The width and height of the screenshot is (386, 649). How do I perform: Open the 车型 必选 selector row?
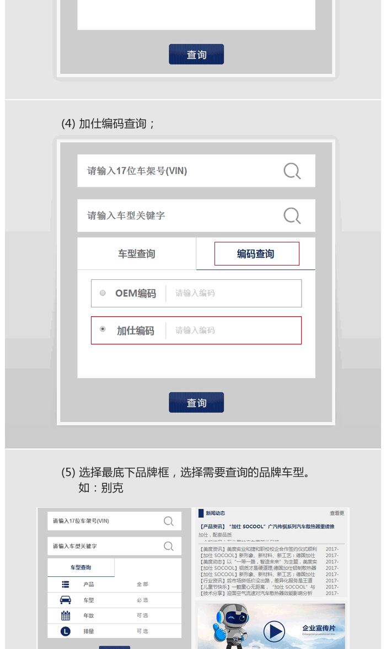click(x=115, y=600)
